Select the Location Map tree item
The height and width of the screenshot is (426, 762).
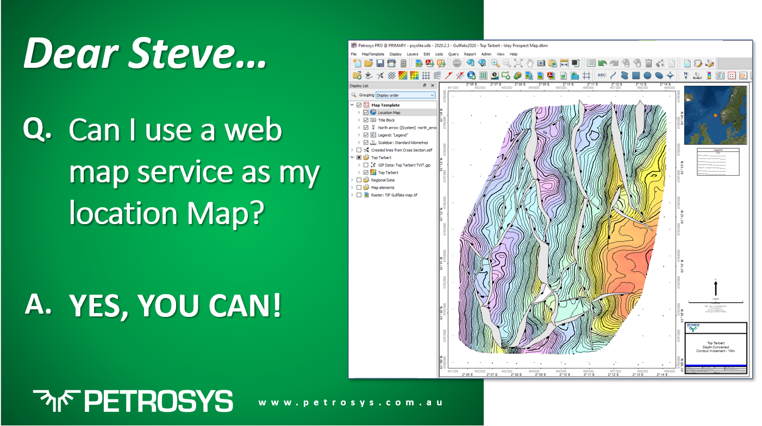[389, 112]
